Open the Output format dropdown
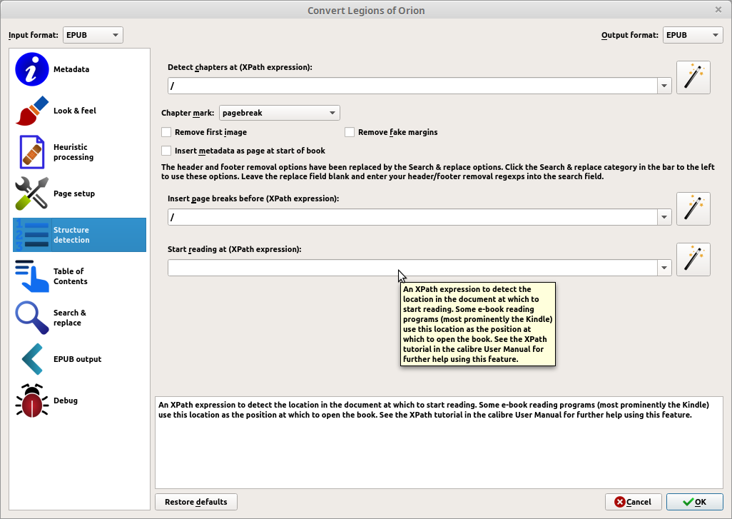 (693, 35)
